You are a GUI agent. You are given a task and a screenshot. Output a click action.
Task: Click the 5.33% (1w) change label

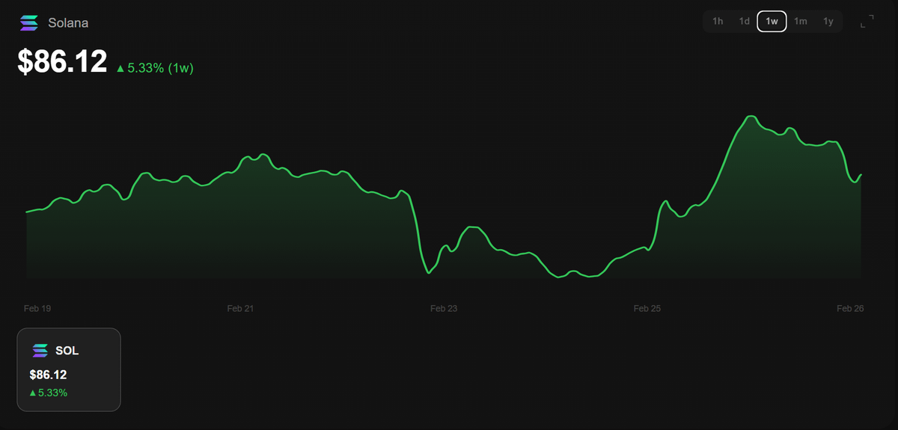click(161, 68)
